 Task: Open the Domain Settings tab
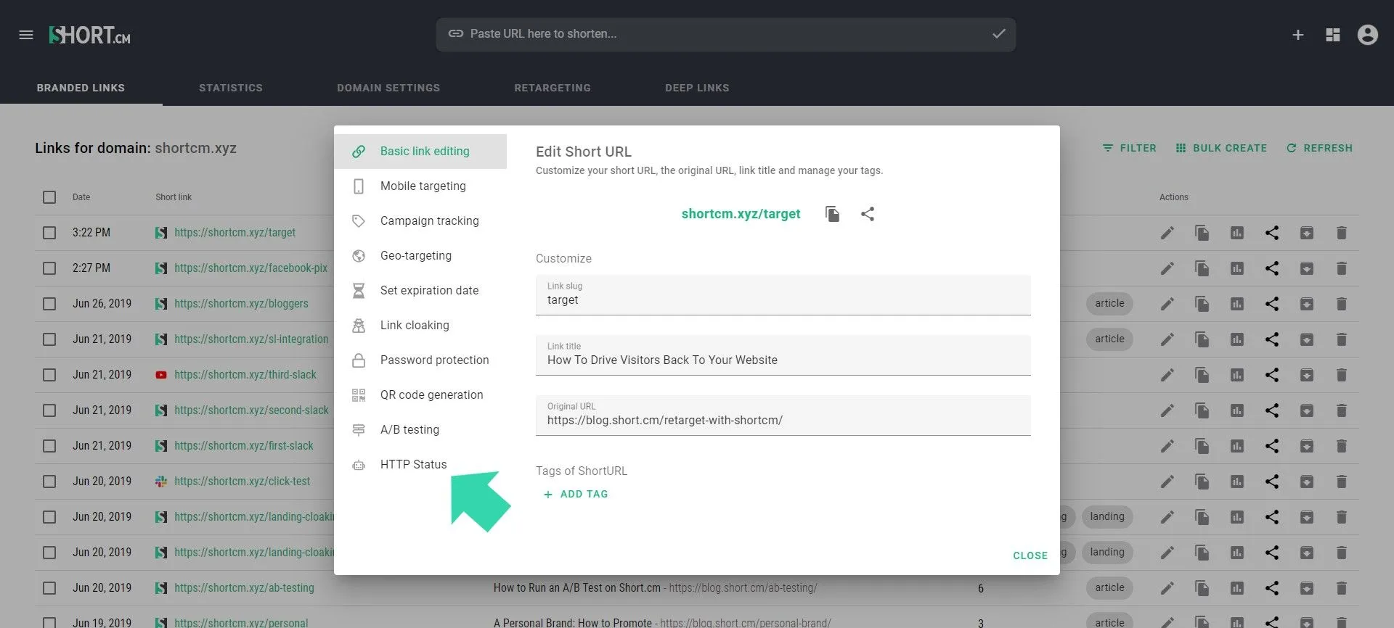[388, 88]
